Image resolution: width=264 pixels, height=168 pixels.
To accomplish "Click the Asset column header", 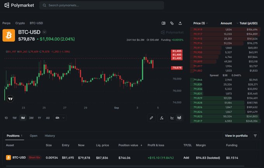I will (x=10, y=145).
